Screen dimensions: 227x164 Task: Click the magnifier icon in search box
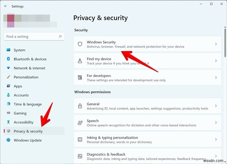pos(60,37)
